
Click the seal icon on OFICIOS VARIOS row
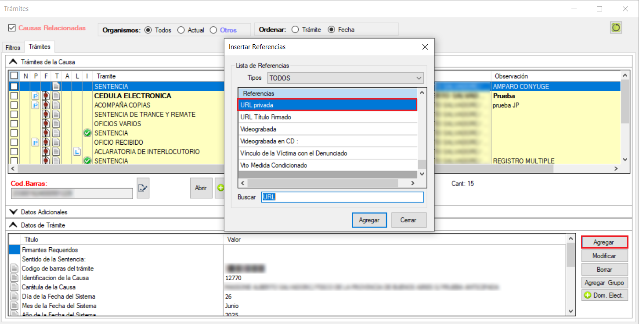(45, 124)
